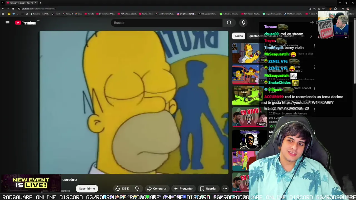The image size is (356, 200).
Task: Like the video with 135 K
Action: click(x=122, y=189)
